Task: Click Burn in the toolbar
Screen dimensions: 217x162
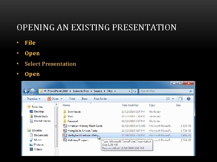Action: (x=84, y=99)
